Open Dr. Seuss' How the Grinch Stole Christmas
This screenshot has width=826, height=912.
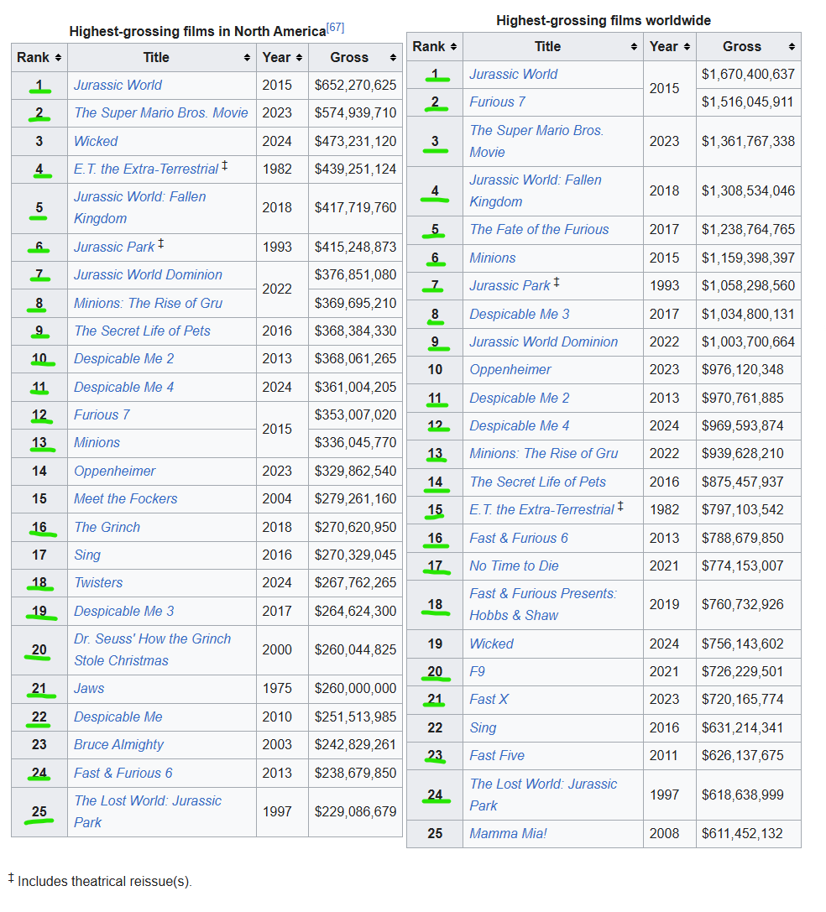click(x=153, y=649)
